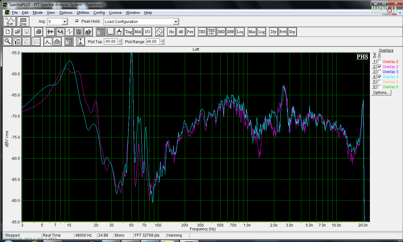Screen dimensions: 403x242
Task: Click into the Plot Range field
Action: 152,42
